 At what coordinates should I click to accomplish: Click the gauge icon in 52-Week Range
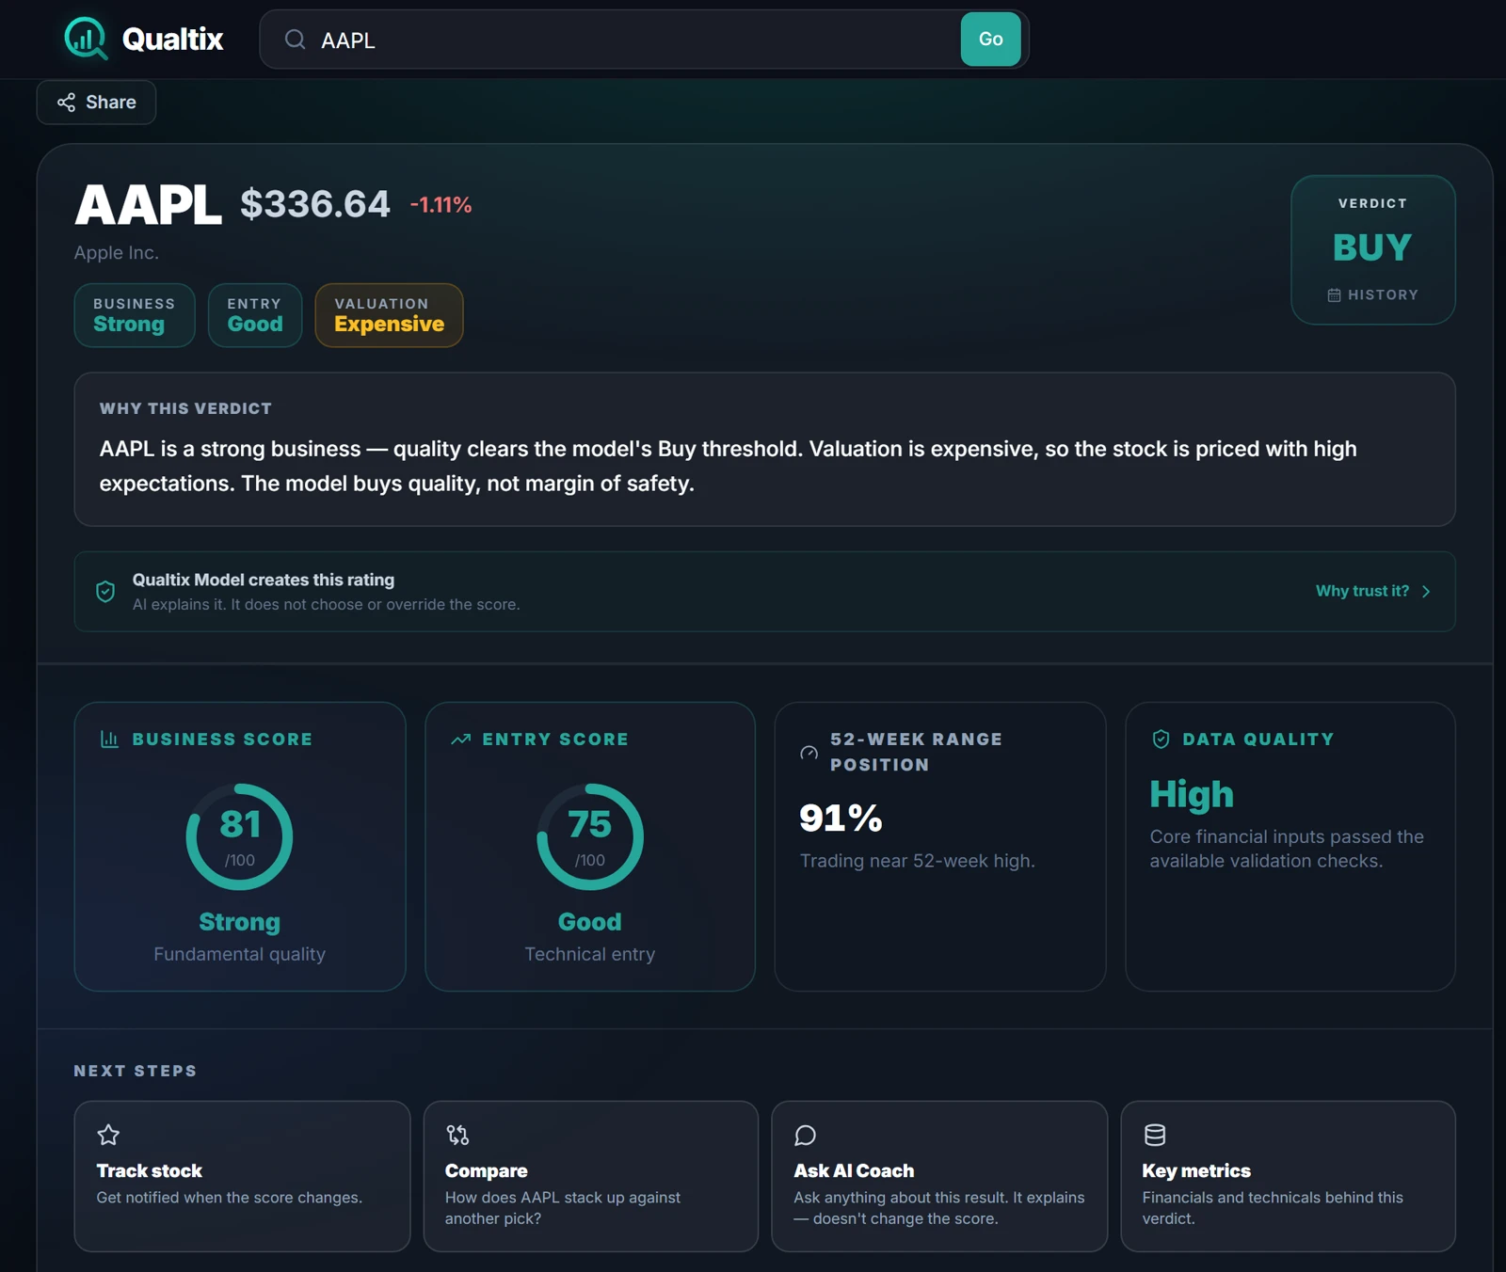[x=809, y=753]
